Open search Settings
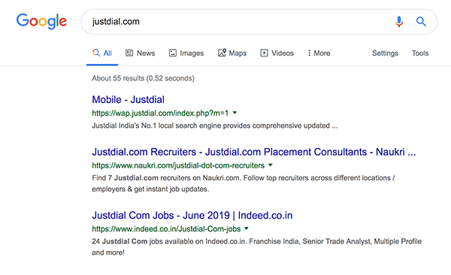The width and height of the screenshot is (451, 275). (385, 53)
